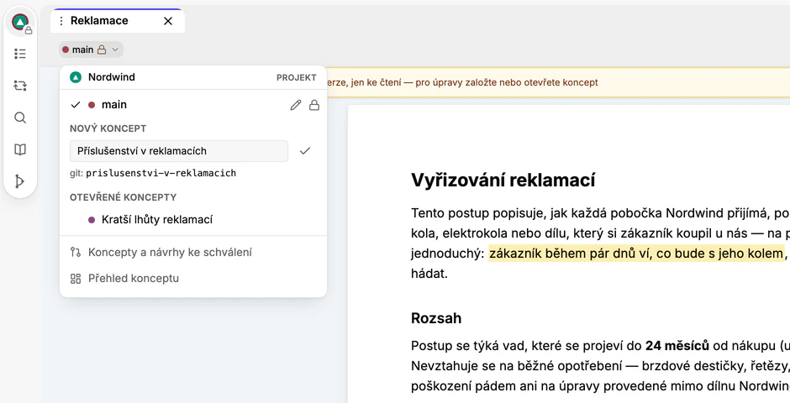The image size is (790, 403).
Task: Click the NOVÝ KONCEPT section label
Action: coord(108,128)
